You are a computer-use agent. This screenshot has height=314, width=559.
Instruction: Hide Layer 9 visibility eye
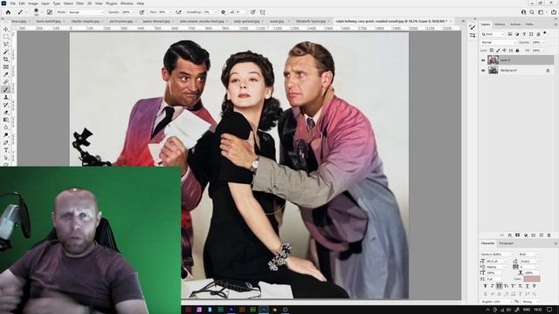pyautogui.click(x=483, y=60)
